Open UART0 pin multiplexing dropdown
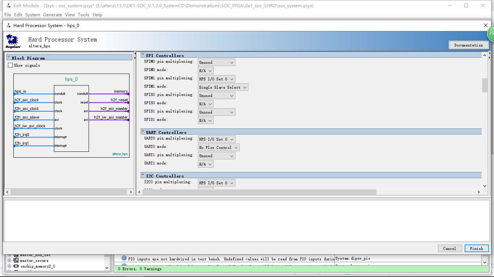 point(216,139)
